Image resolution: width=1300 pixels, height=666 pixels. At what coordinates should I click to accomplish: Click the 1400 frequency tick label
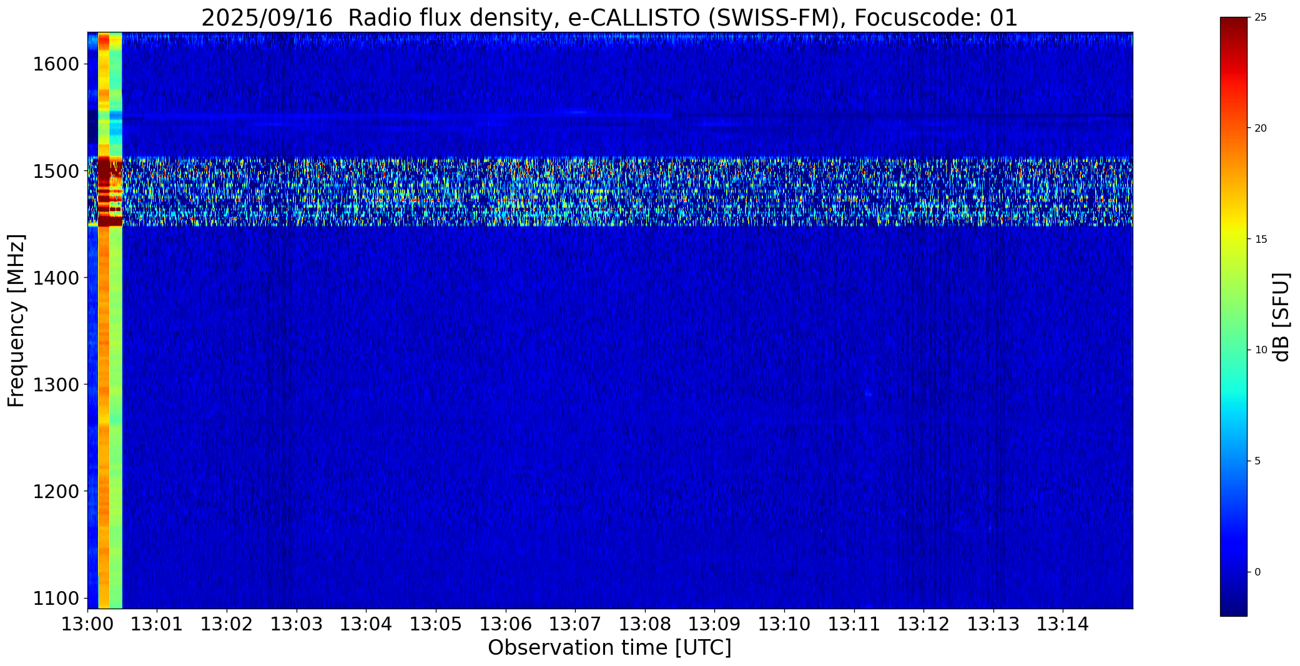pyautogui.click(x=56, y=278)
